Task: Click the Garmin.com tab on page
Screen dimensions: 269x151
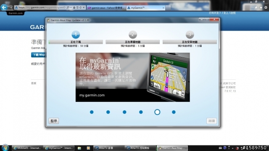Action: (x=16, y=13)
